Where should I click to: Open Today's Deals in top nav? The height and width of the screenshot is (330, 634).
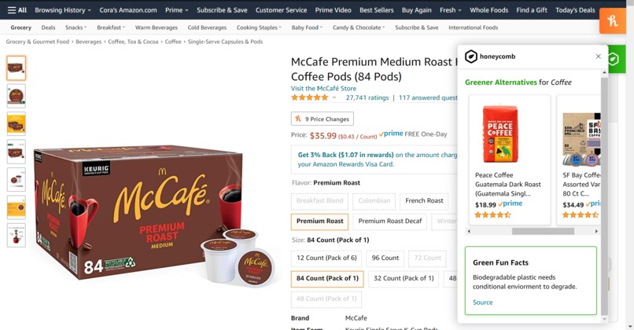[x=575, y=10]
